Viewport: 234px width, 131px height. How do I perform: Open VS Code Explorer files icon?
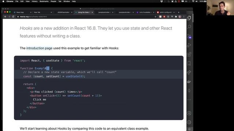pyautogui.click(x=189, y=18)
